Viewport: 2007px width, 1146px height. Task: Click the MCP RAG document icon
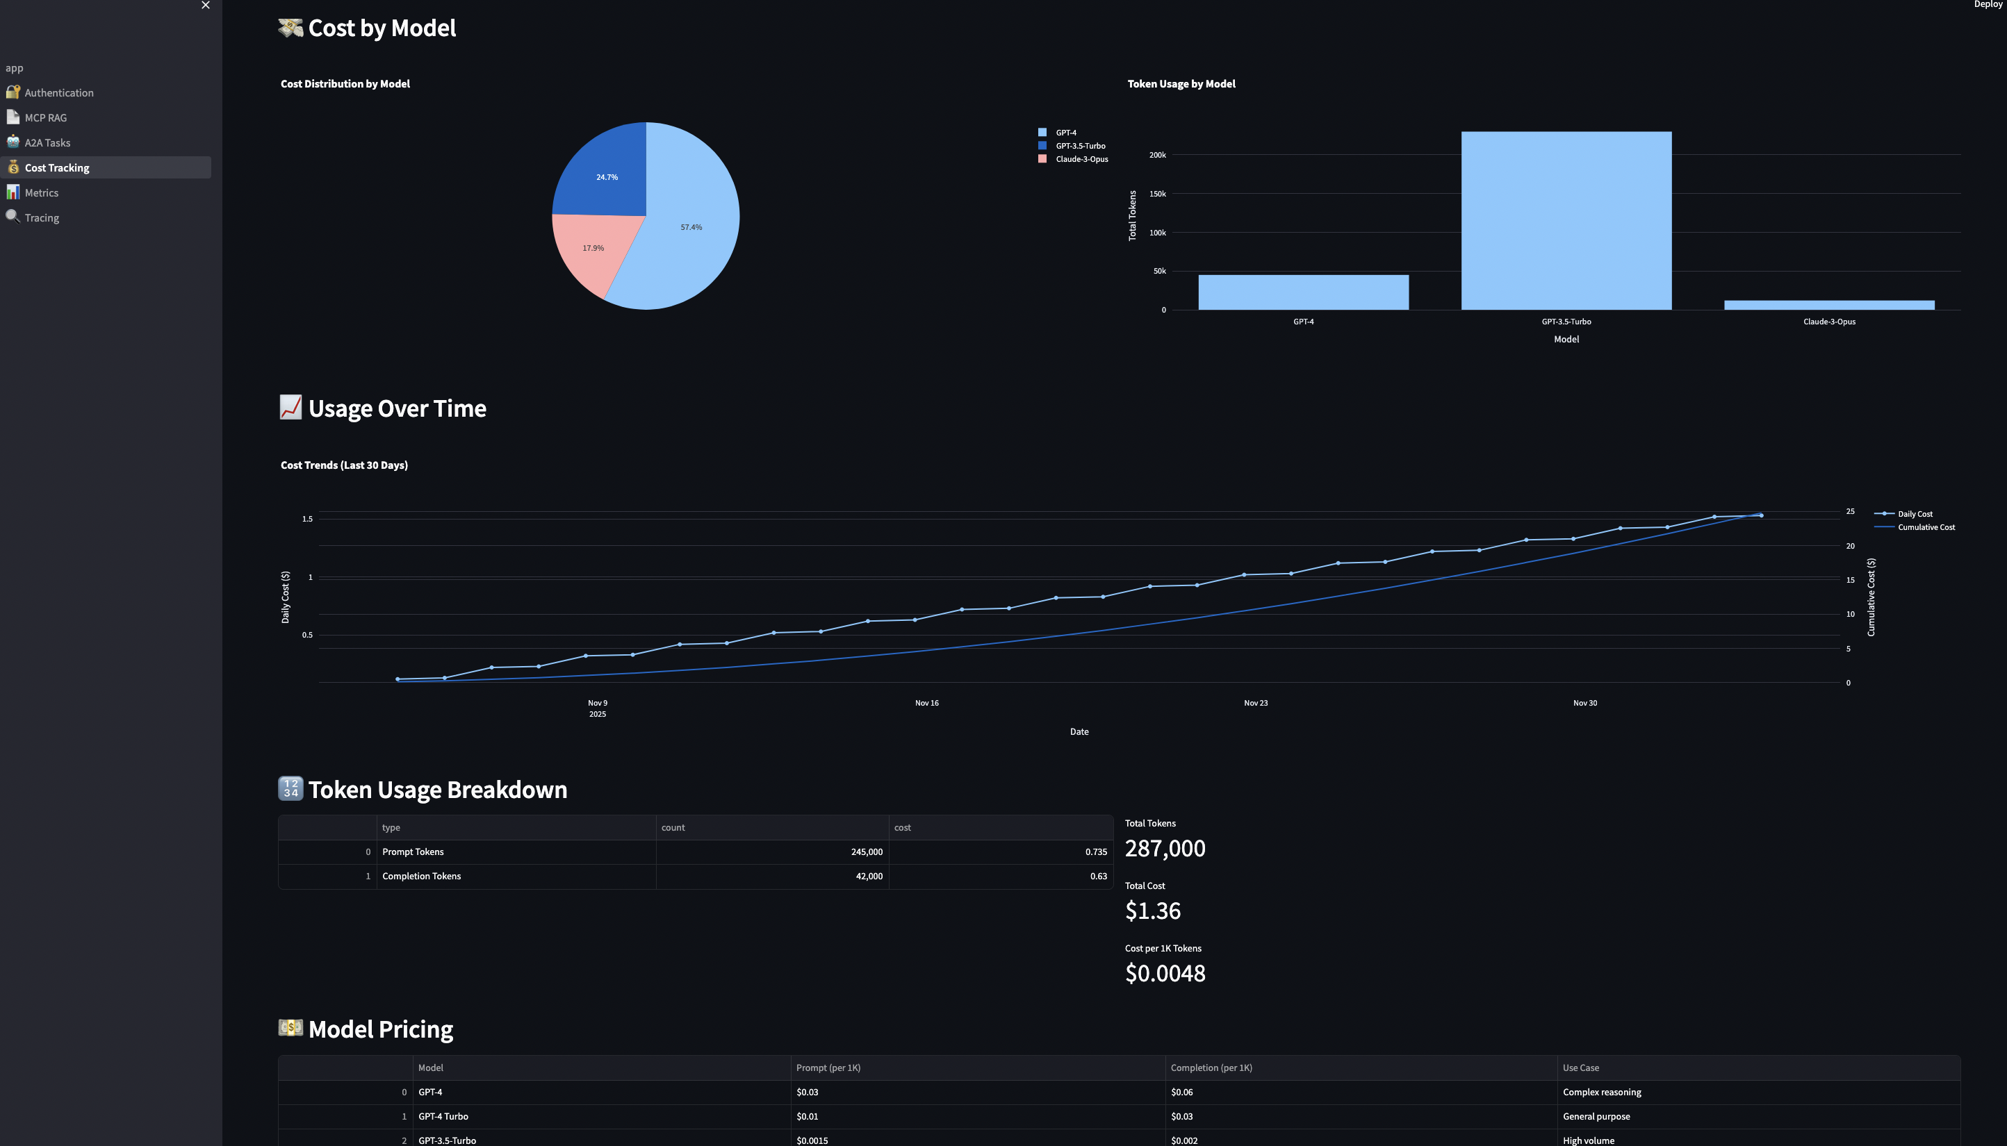[13, 117]
